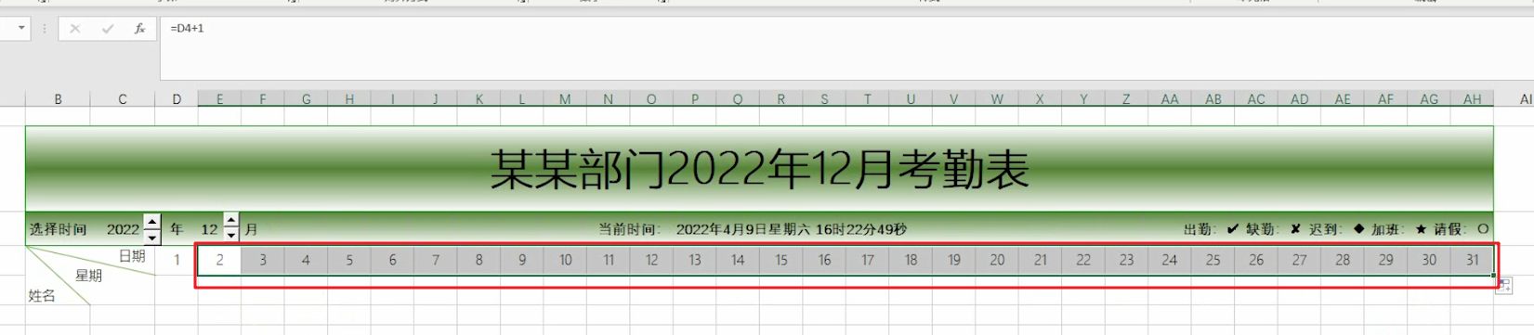Select the date cell showing 17

[867, 261]
